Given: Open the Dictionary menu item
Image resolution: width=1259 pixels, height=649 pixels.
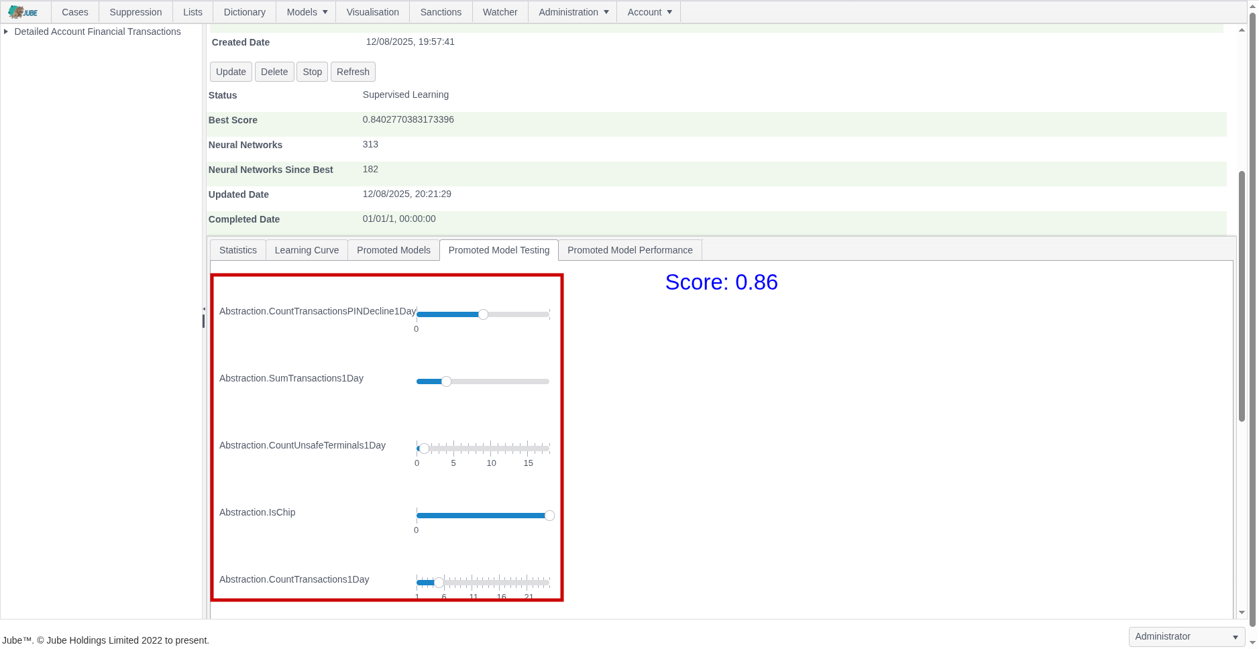Looking at the screenshot, I should click(x=244, y=12).
